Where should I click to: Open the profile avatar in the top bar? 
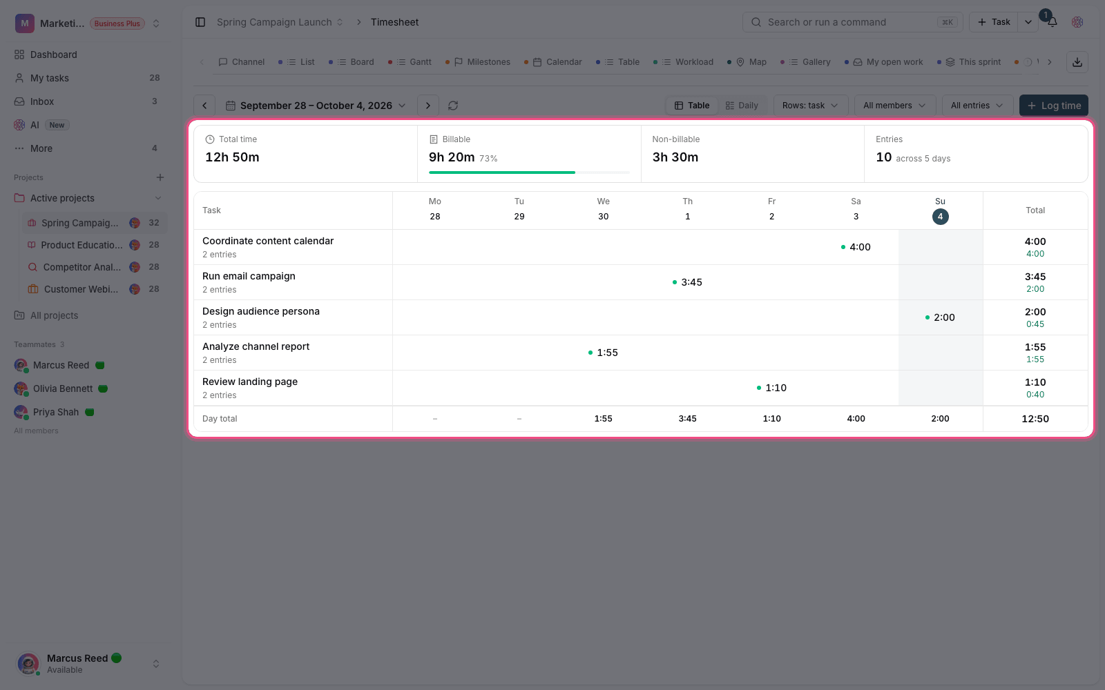[x=1077, y=22]
